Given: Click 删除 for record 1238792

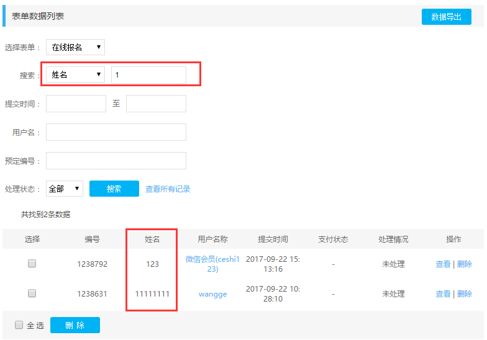Looking at the screenshot, I should point(464,264).
